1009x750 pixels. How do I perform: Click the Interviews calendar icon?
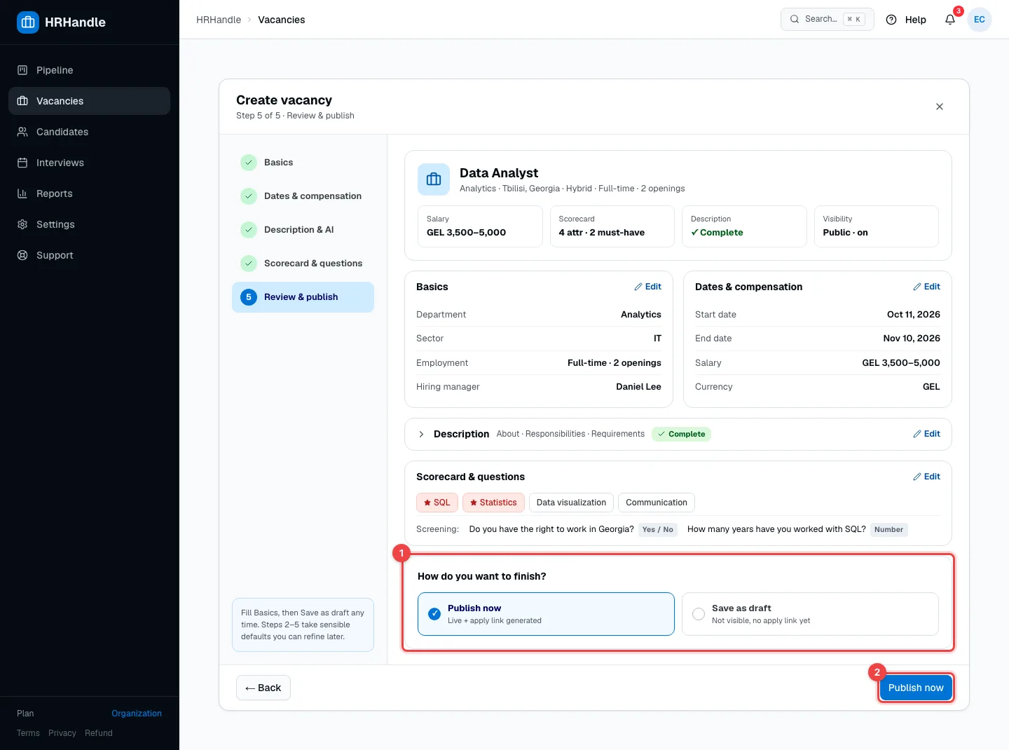22,163
